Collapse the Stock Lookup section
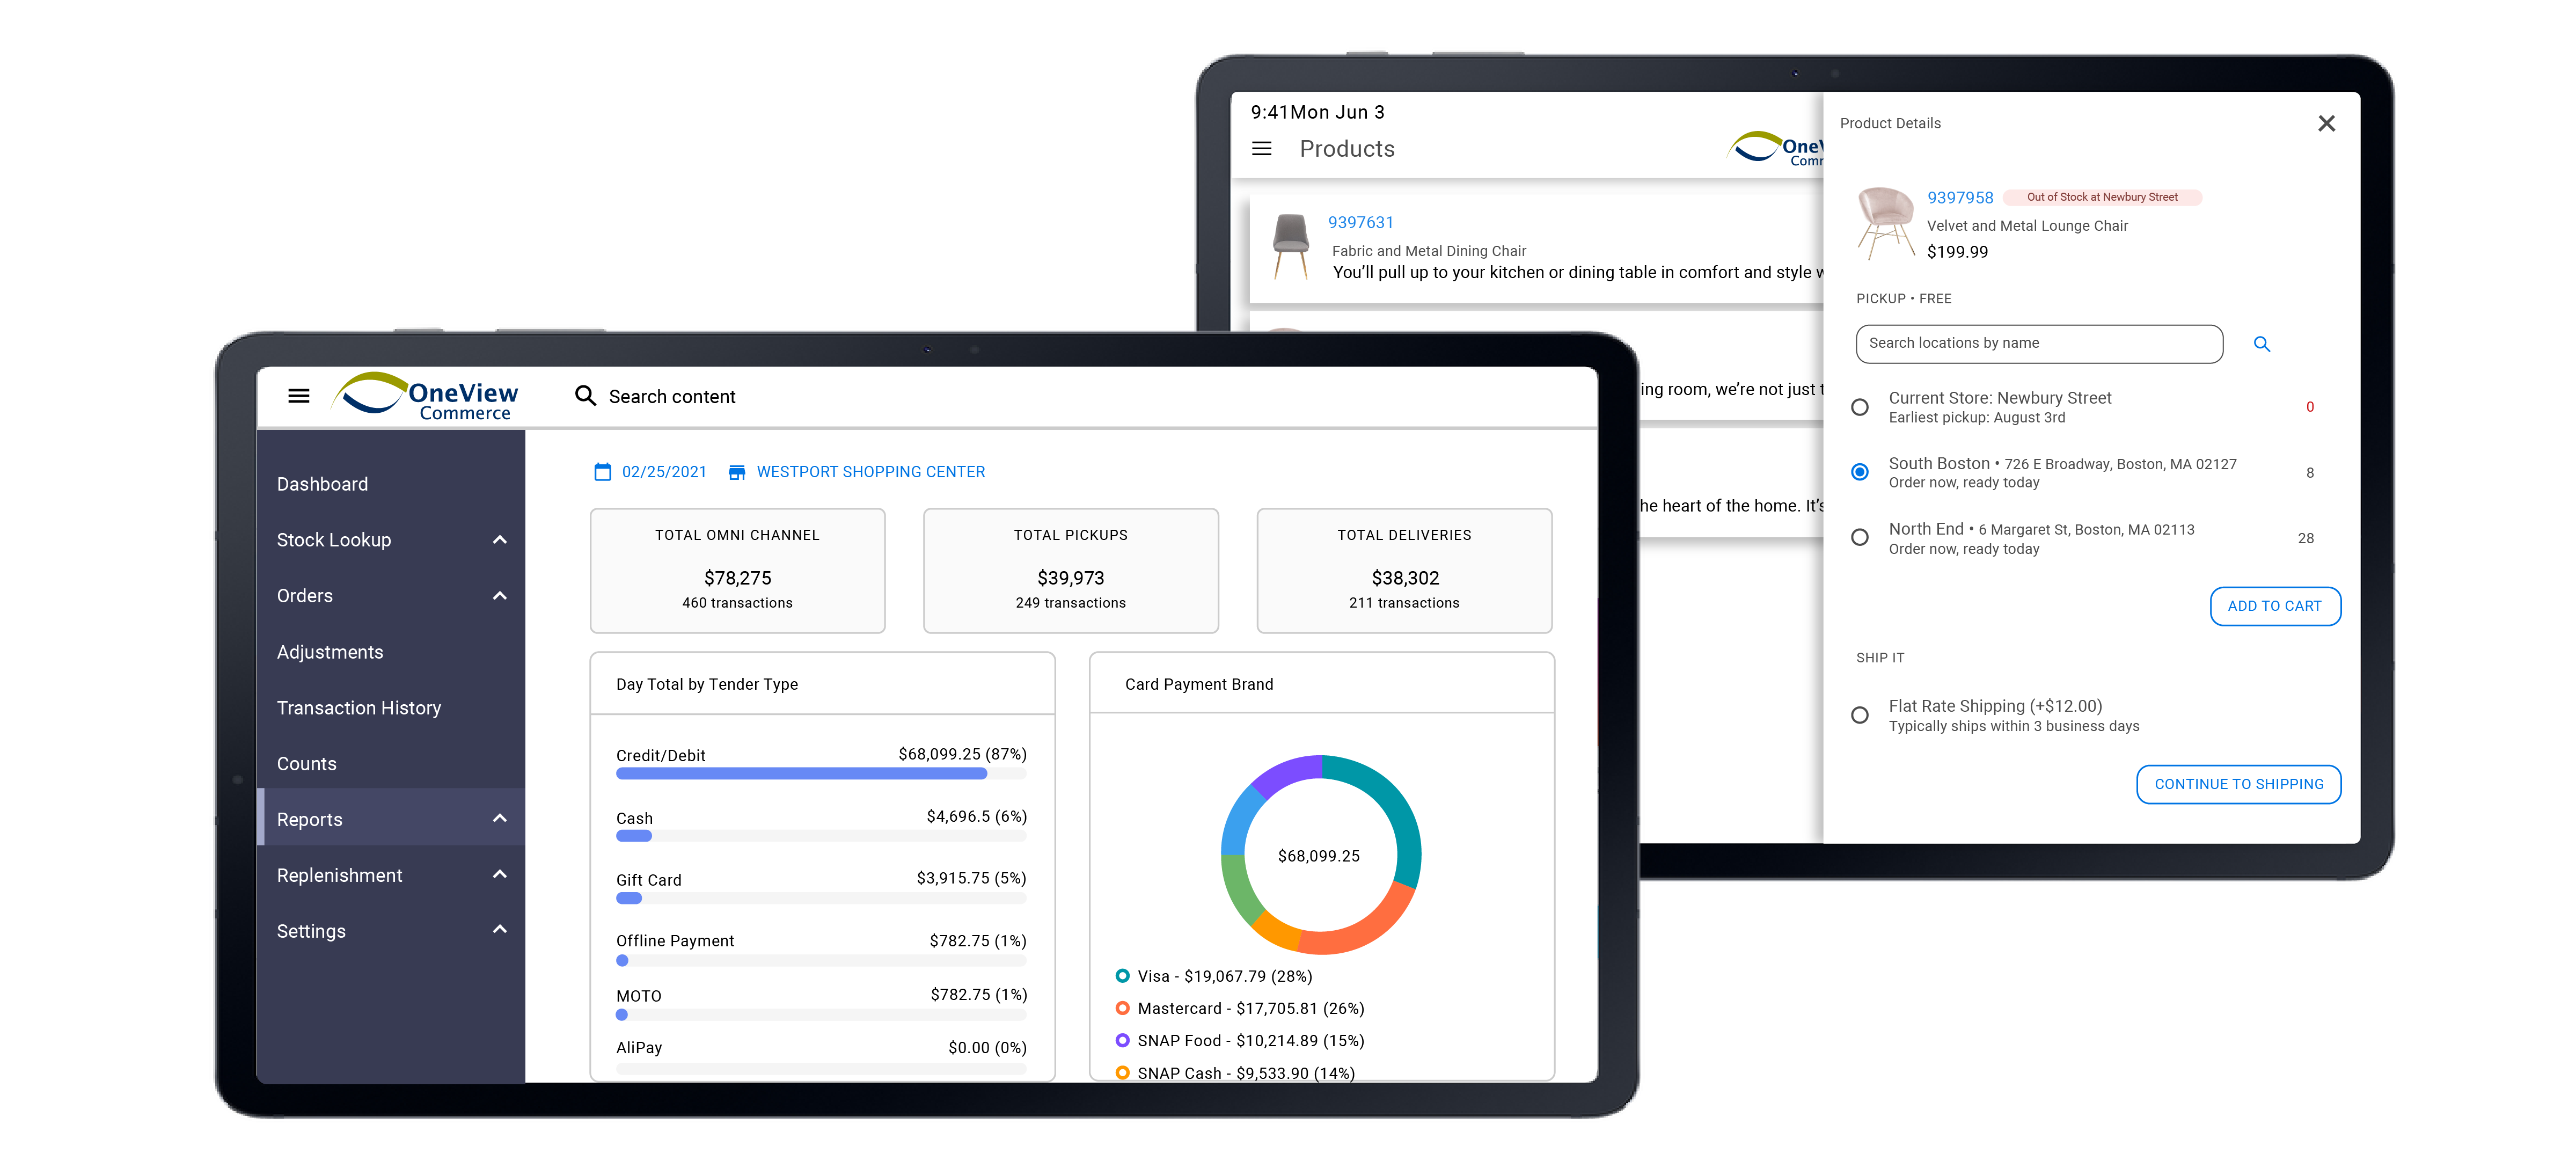The image size is (2576, 1168). pyautogui.click(x=499, y=539)
